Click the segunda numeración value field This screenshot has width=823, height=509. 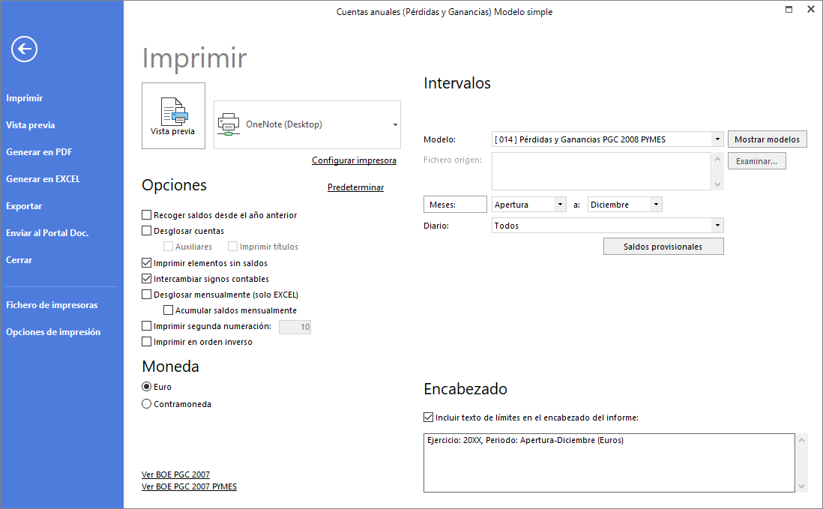295,327
